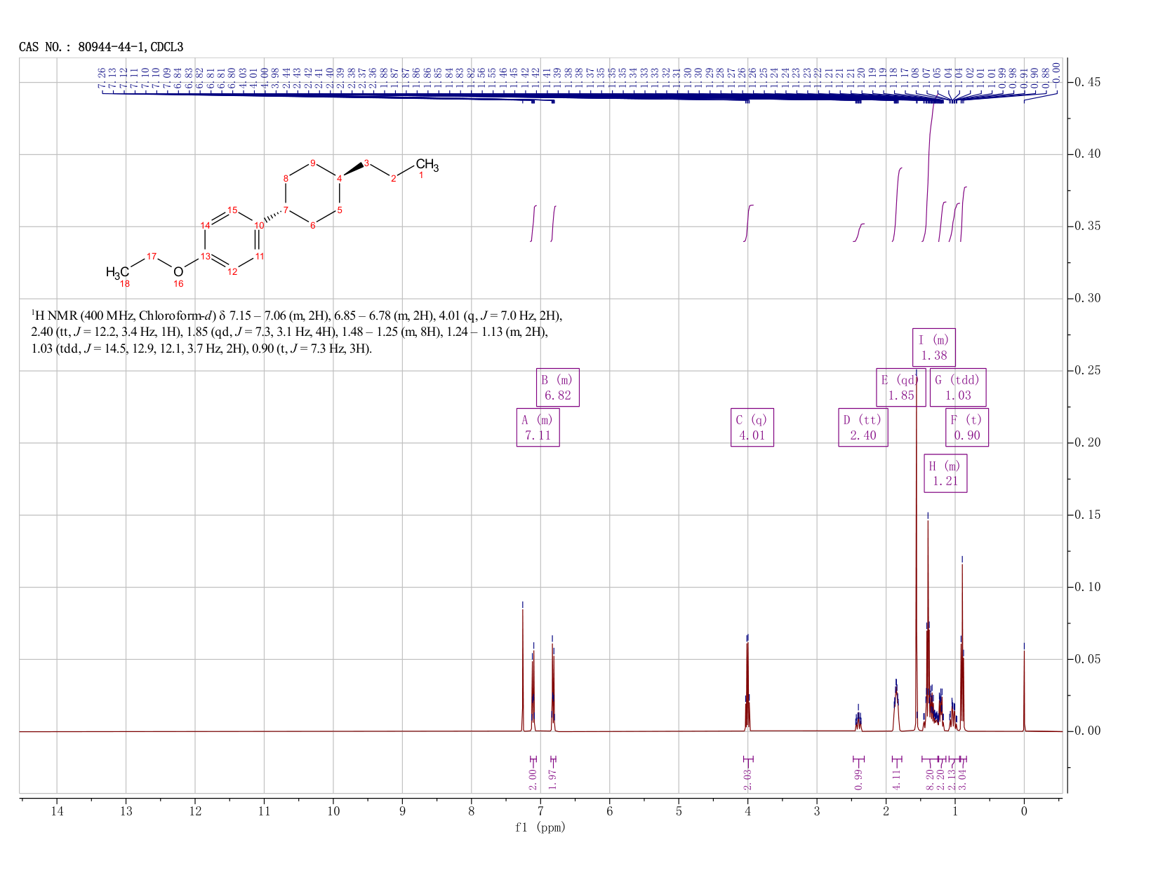1158x894 pixels.
Task: Click the E (qd) 1.85 multiplet label
Action: [901, 387]
